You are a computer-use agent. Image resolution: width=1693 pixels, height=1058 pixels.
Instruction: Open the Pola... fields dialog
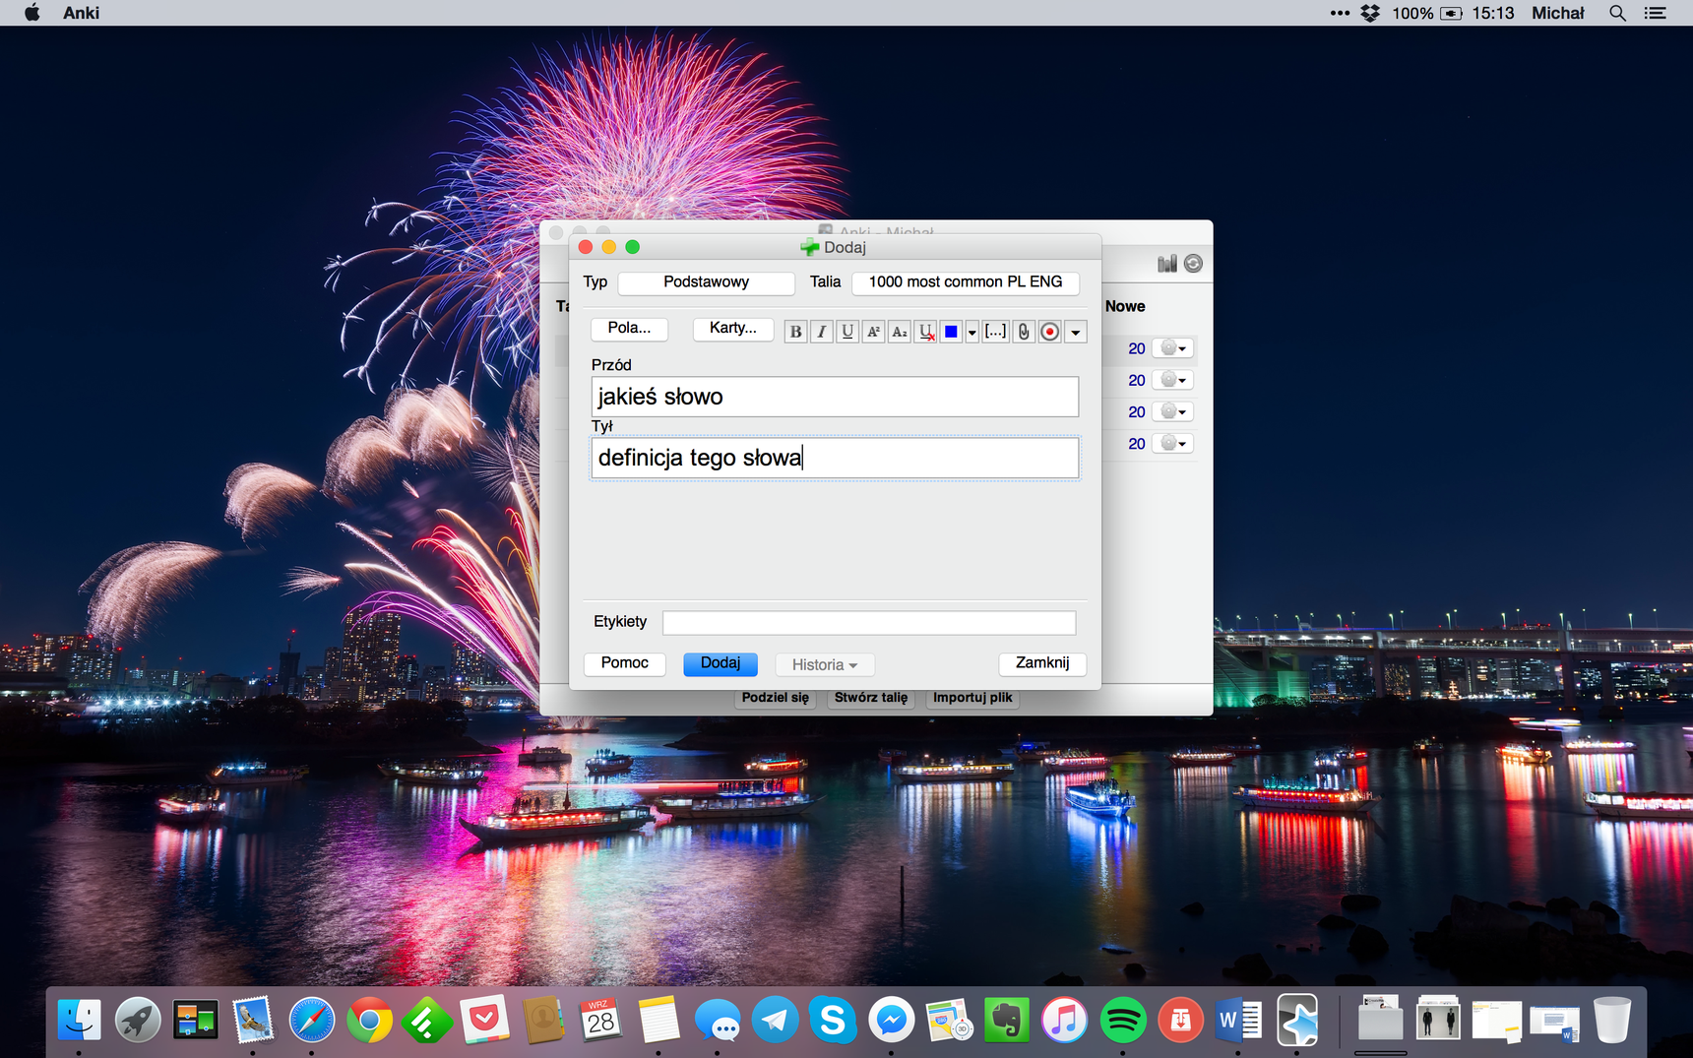629,329
